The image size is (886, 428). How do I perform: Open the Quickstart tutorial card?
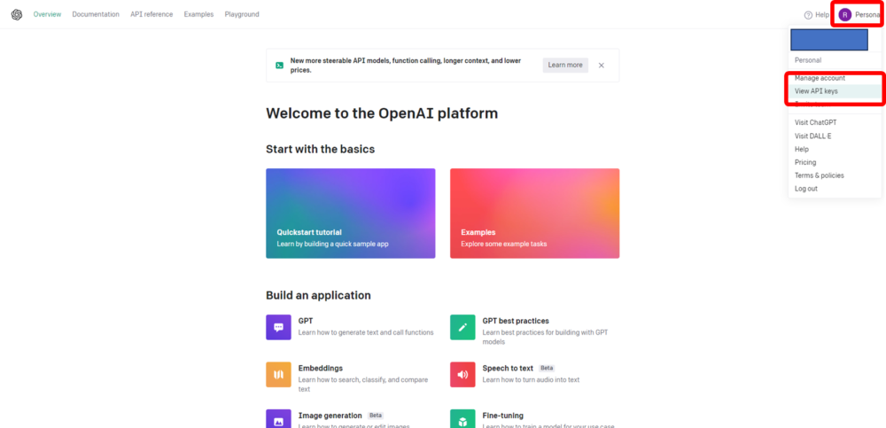tap(350, 214)
